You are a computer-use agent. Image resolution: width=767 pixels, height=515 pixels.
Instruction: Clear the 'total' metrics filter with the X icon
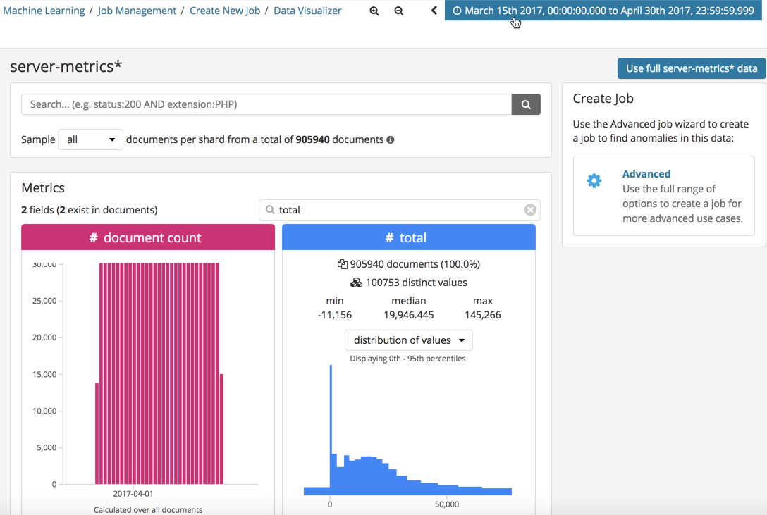coord(530,209)
